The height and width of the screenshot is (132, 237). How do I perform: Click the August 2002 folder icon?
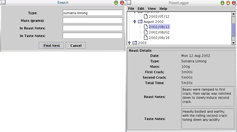[x=140, y=22]
